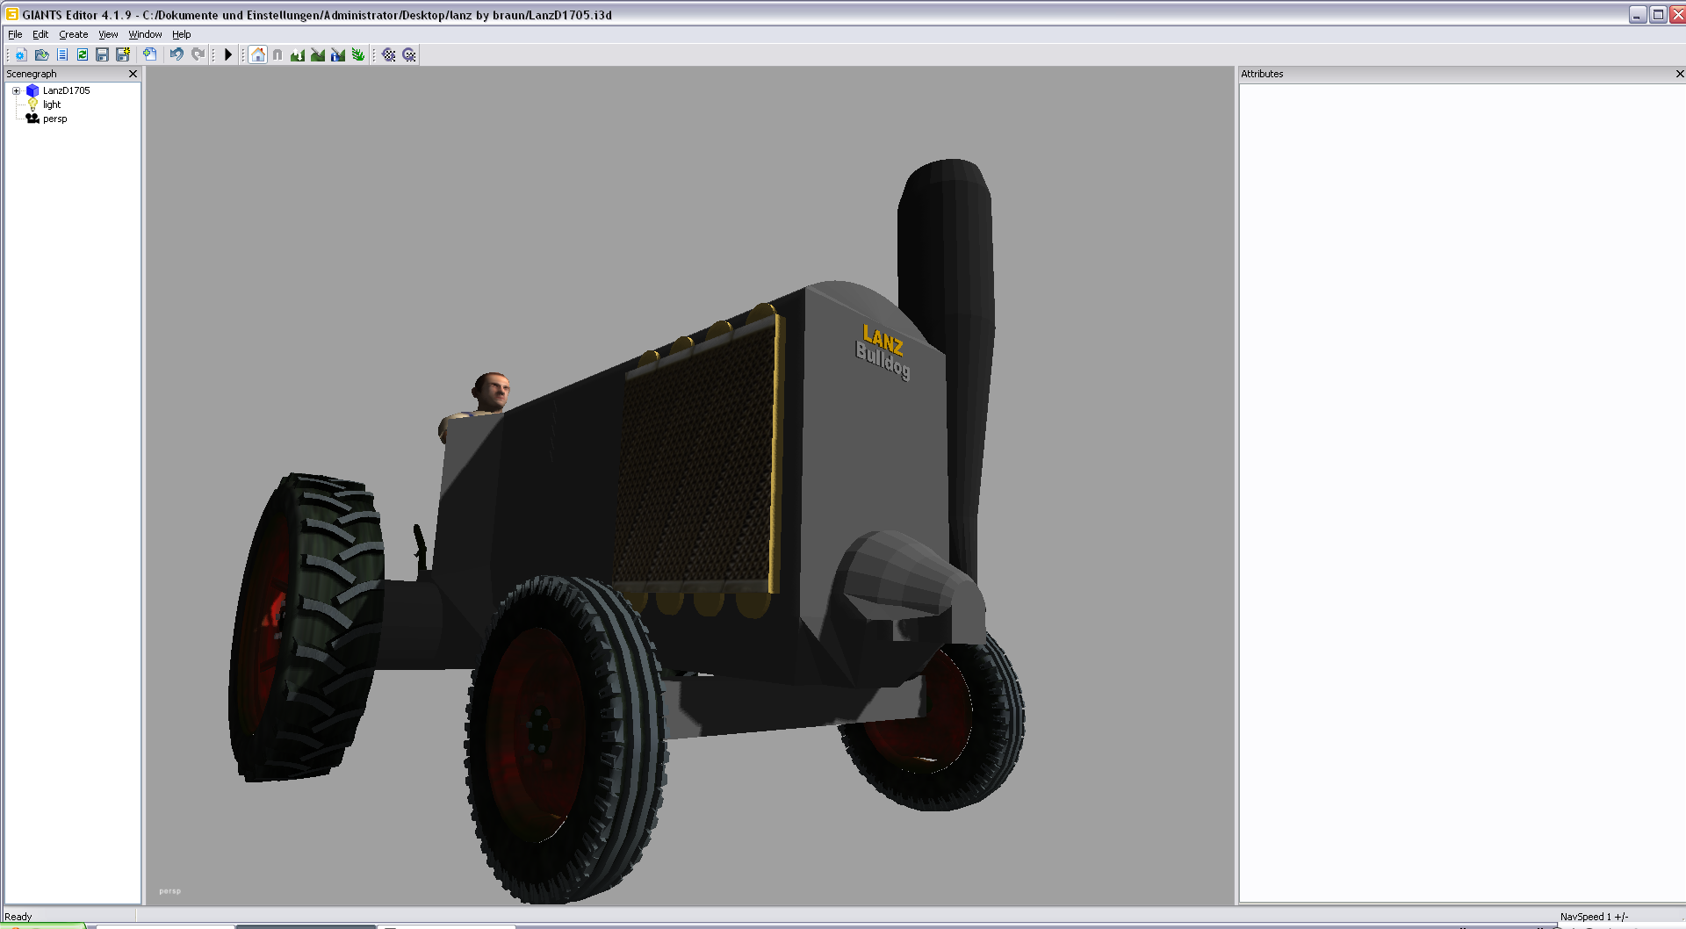The width and height of the screenshot is (1686, 929).
Task: Select the foliage paint grass icon
Action: (358, 54)
